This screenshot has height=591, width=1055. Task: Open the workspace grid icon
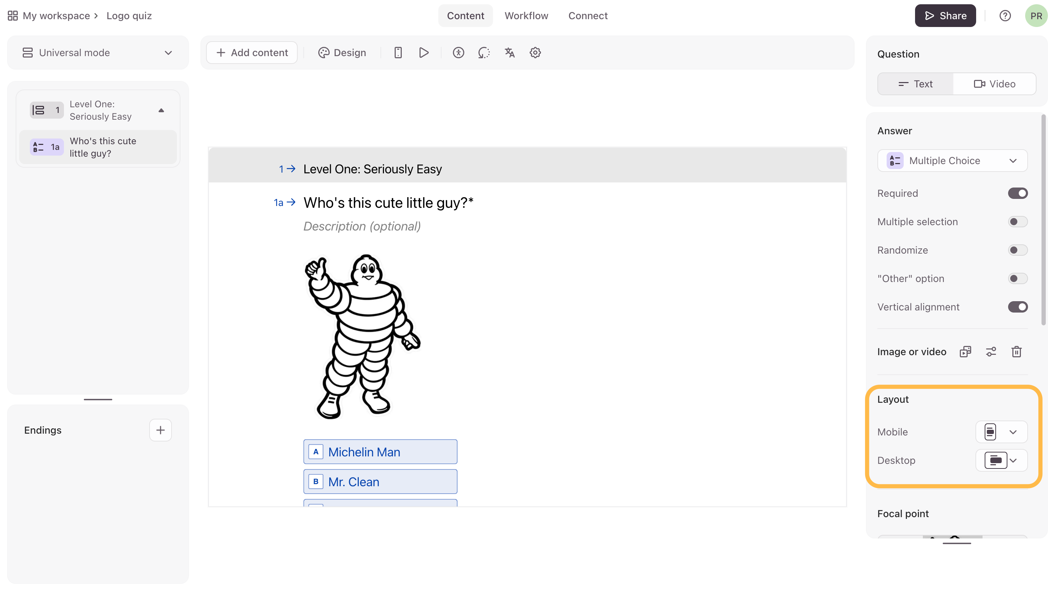[13, 16]
